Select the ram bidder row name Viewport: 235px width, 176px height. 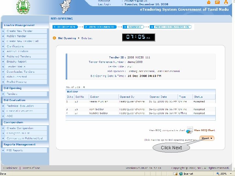97,109
